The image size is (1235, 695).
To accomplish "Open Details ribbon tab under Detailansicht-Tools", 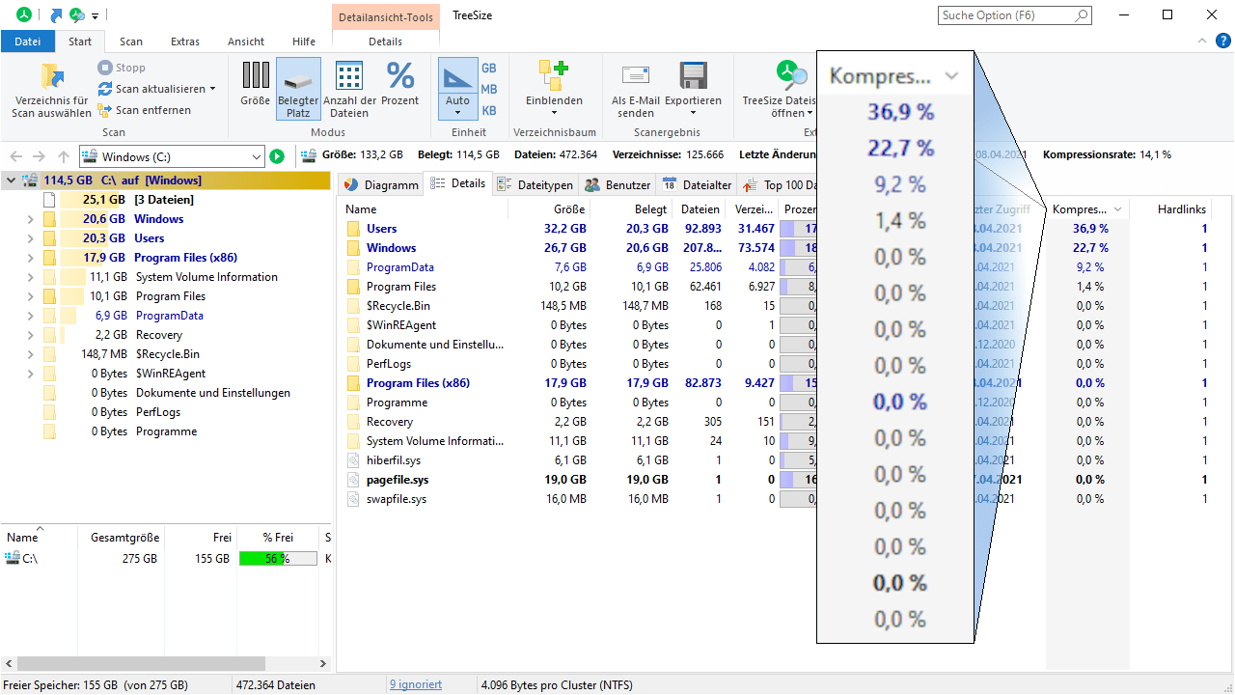I will pyautogui.click(x=386, y=42).
